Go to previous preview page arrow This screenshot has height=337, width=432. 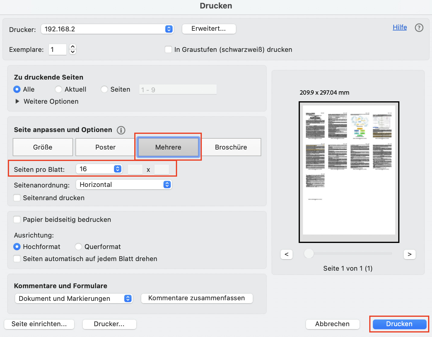(287, 254)
